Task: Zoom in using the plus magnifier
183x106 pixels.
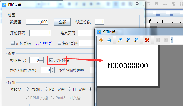Action: click(x=128, y=40)
